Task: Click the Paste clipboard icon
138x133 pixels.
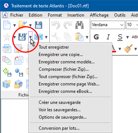Action: [79, 37]
